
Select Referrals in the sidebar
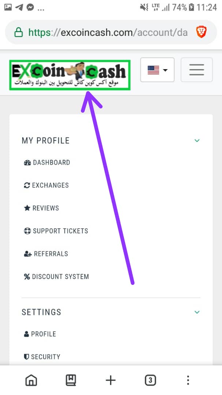tap(46, 254)
